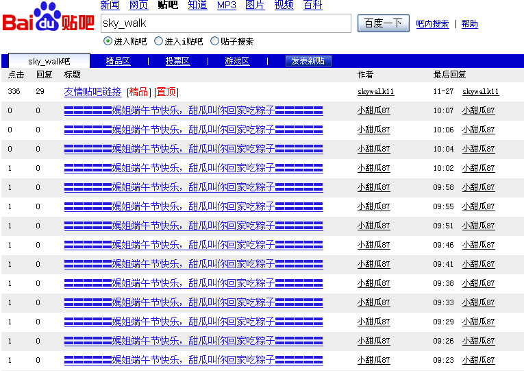
Task: Open the 视频 navigation link
Action: 284,5
